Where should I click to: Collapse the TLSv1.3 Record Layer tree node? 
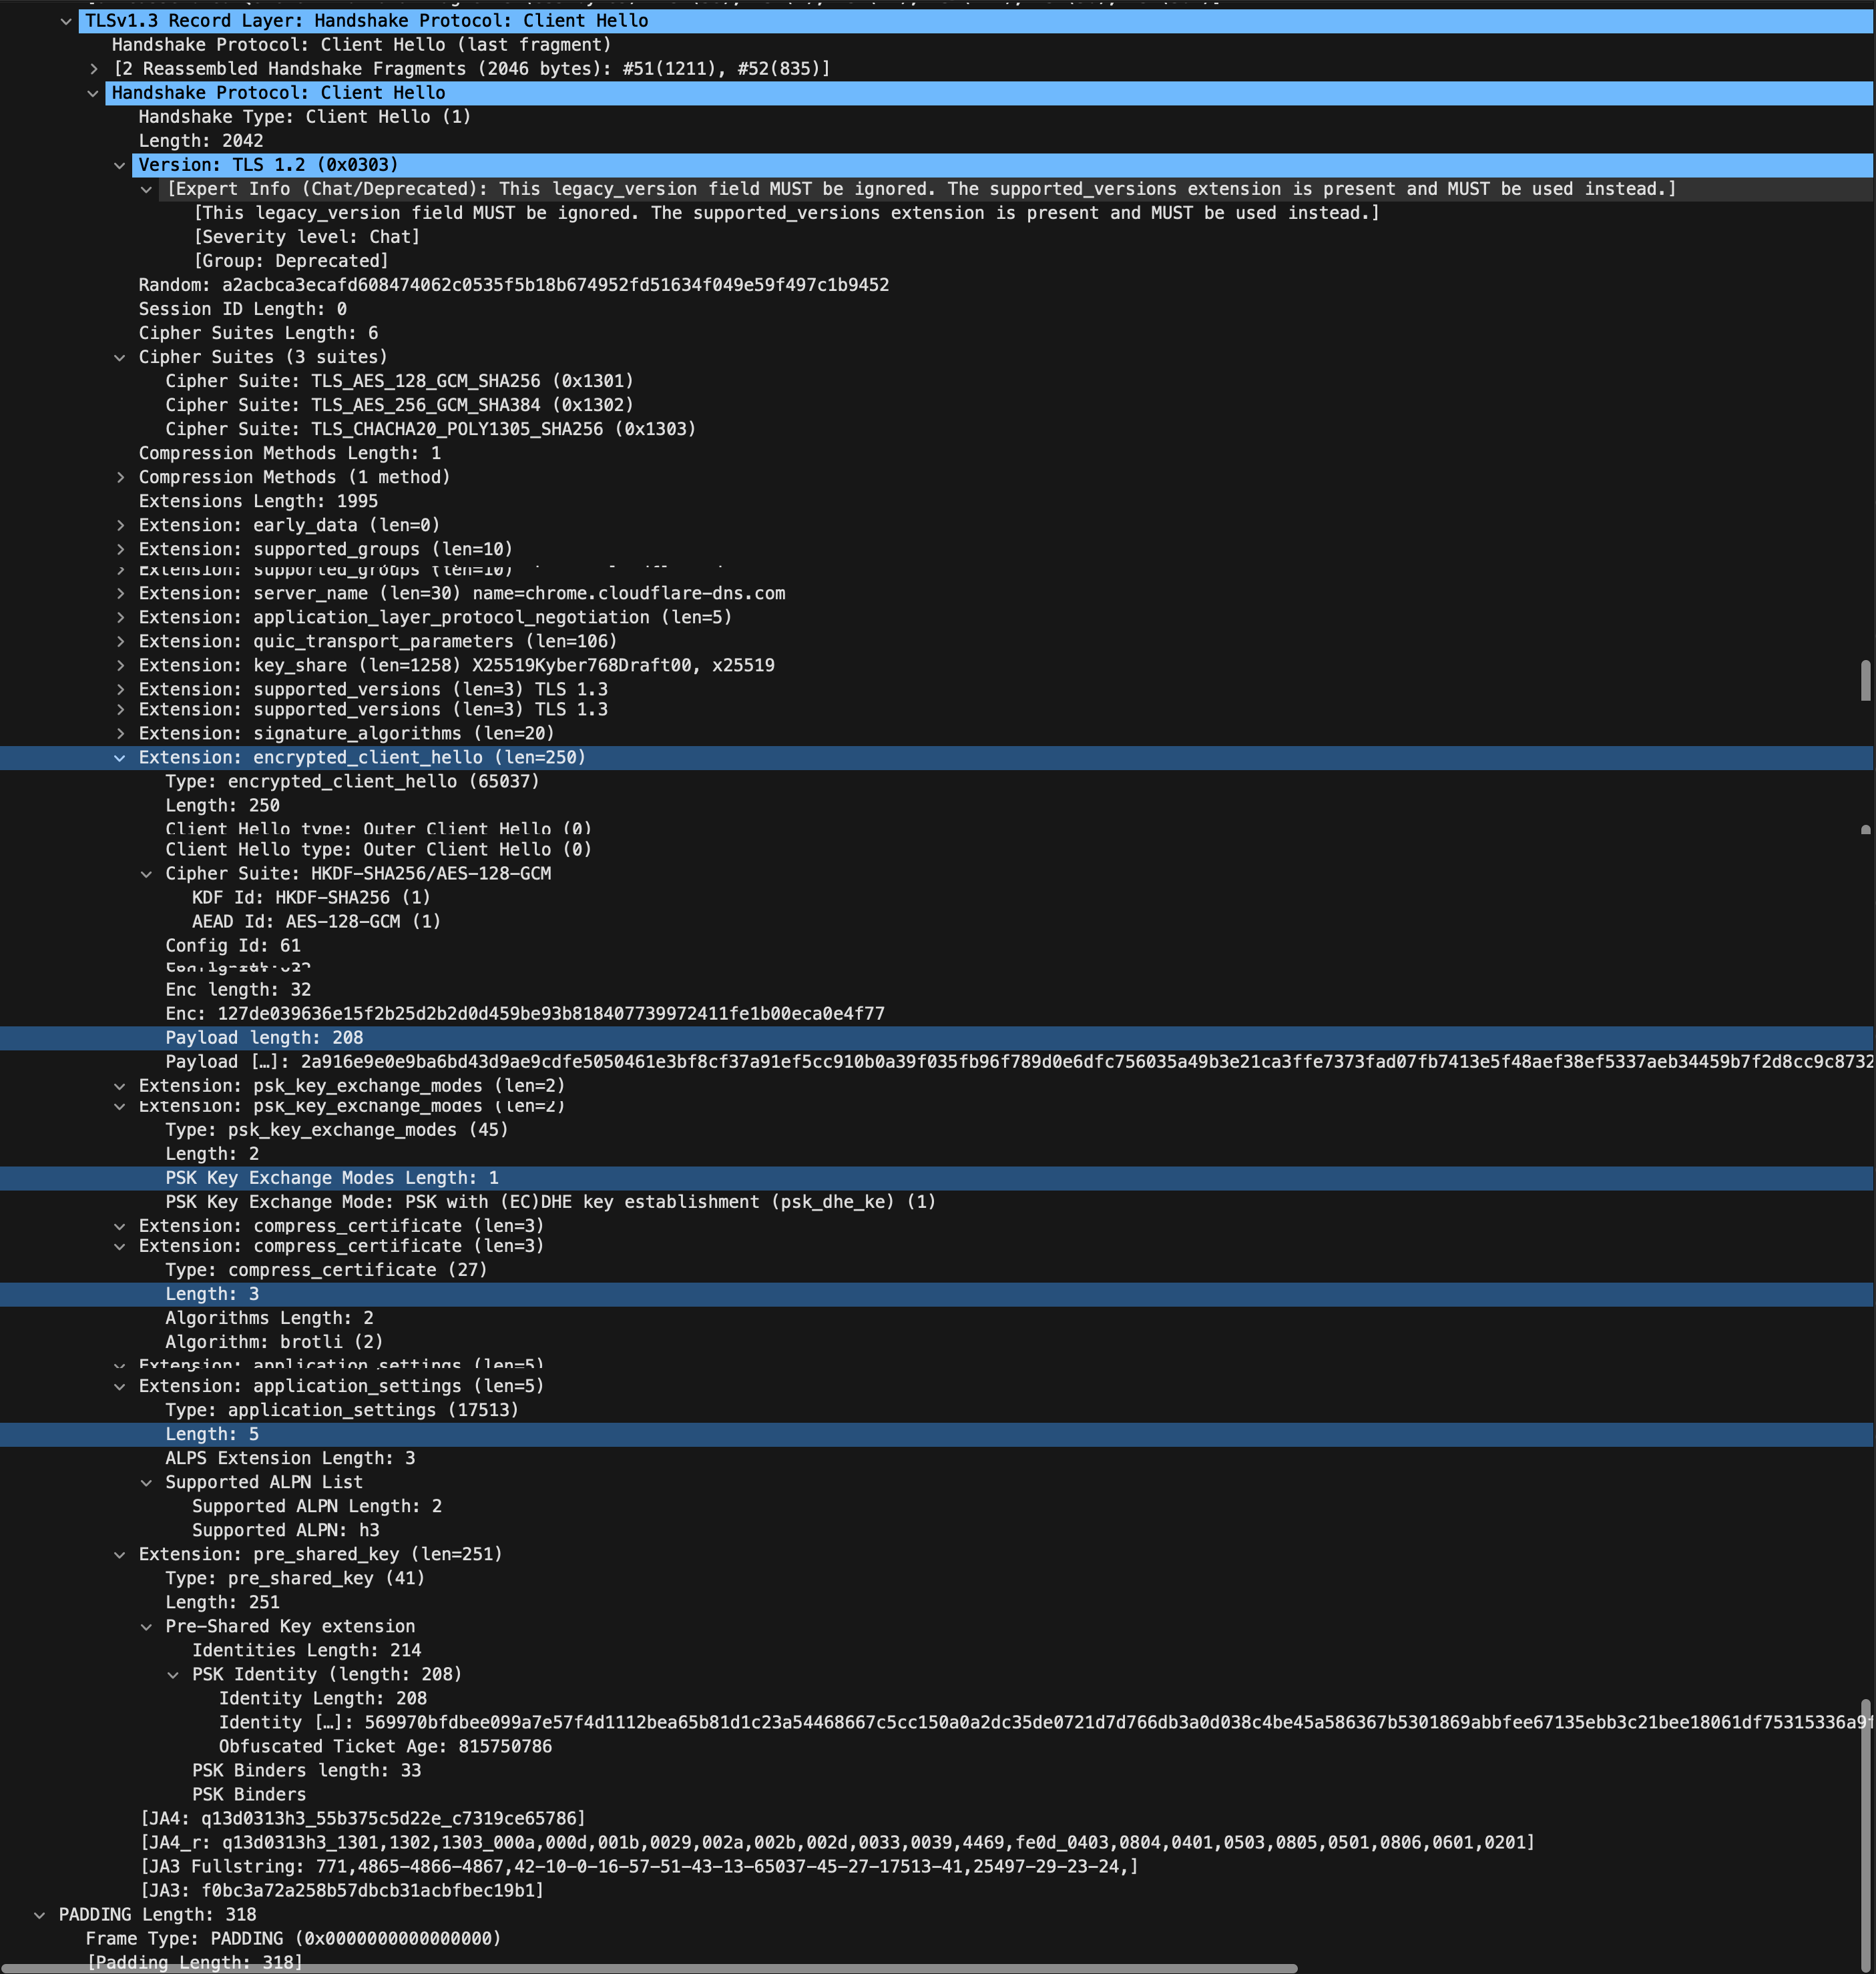(x=66, y=21)
